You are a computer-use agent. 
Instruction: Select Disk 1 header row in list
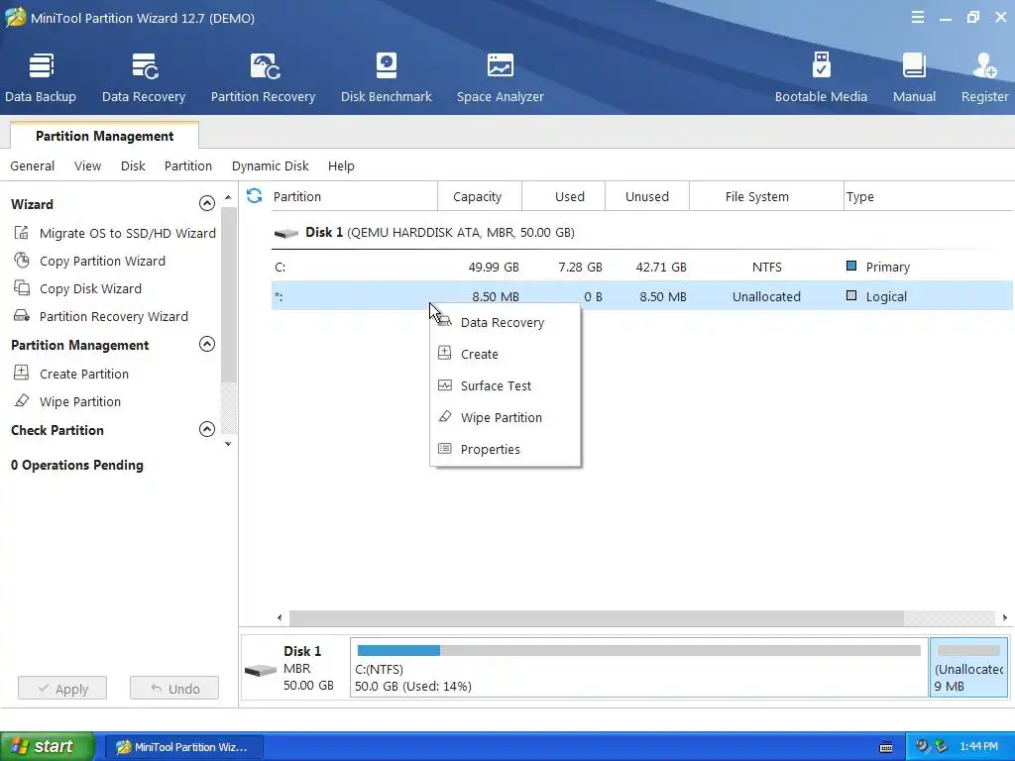coord(641,232)
